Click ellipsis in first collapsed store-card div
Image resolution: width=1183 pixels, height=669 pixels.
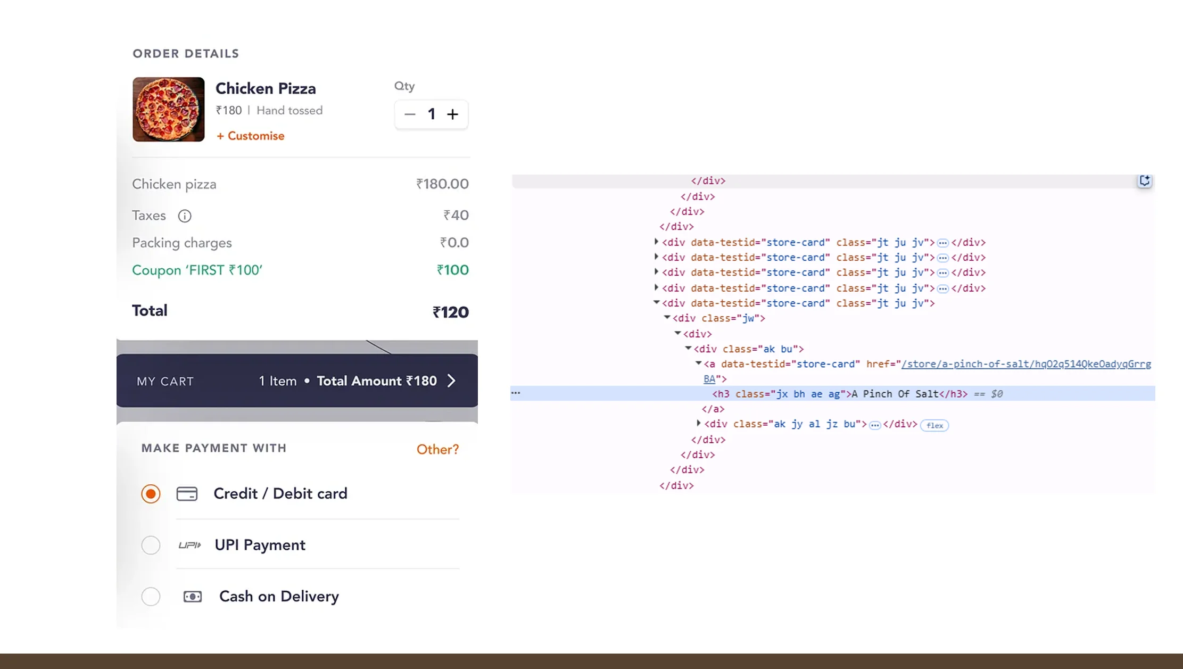(x=942, y=243)
